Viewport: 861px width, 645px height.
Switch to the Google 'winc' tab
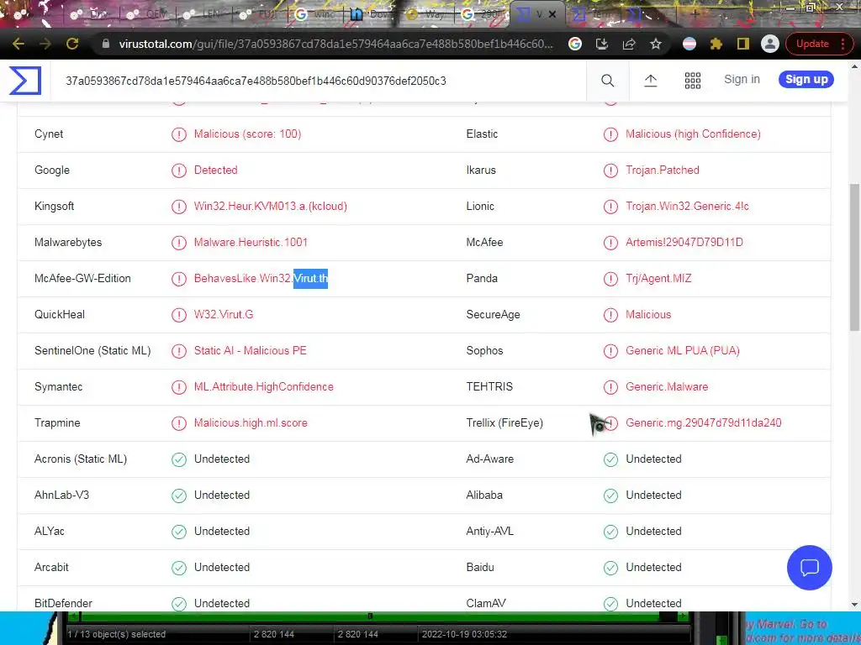tap(314, 15)
